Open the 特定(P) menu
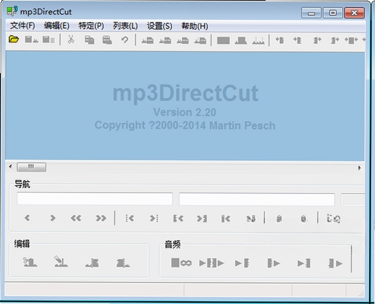The width and height of the screenshot is (375, 304). [x=91, y=26]
